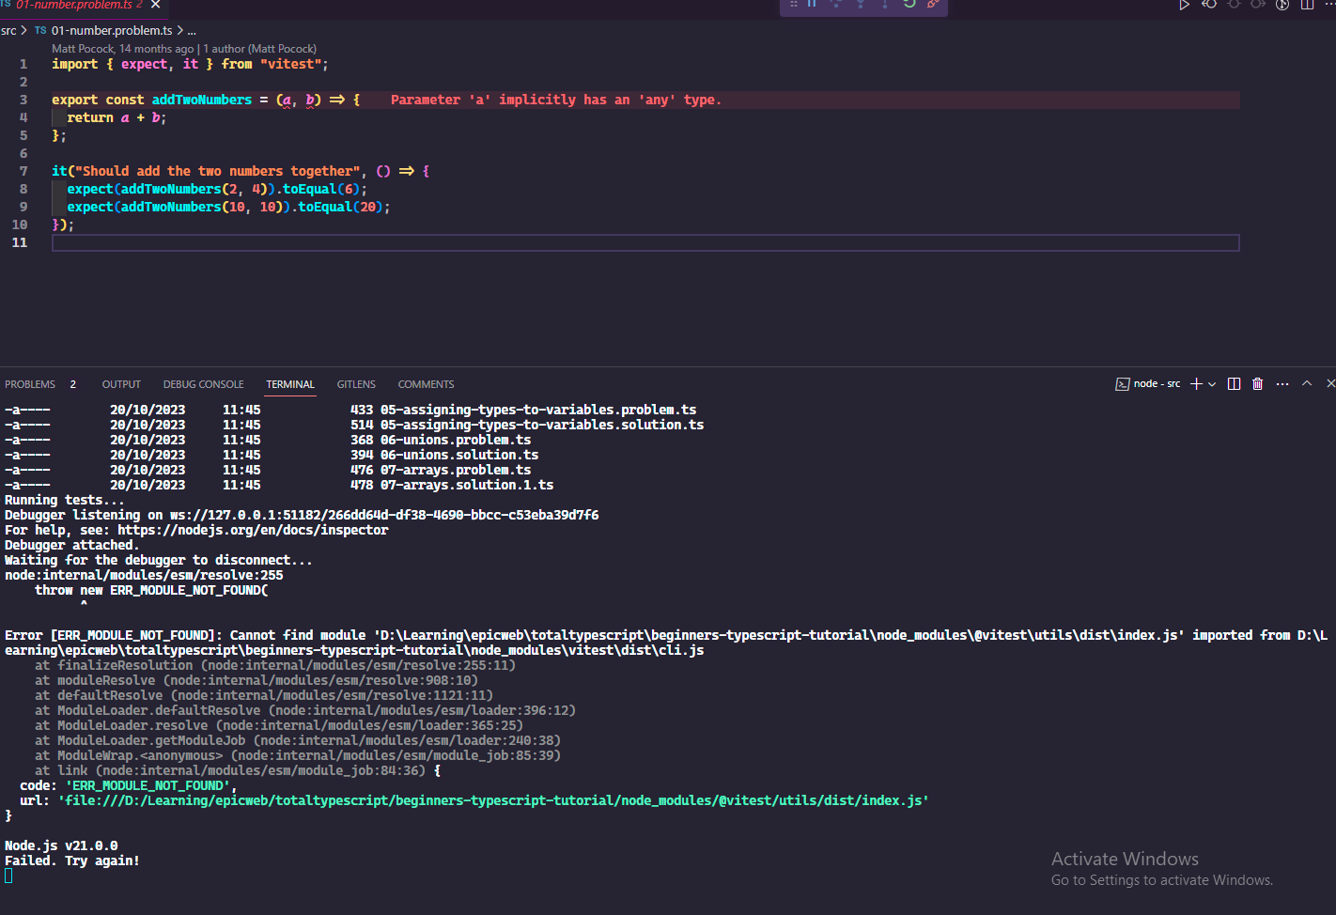Kill terminal with the trash icon
Image resolution: width=1336 pixels, height=915 pixels.
[1258, 384]
